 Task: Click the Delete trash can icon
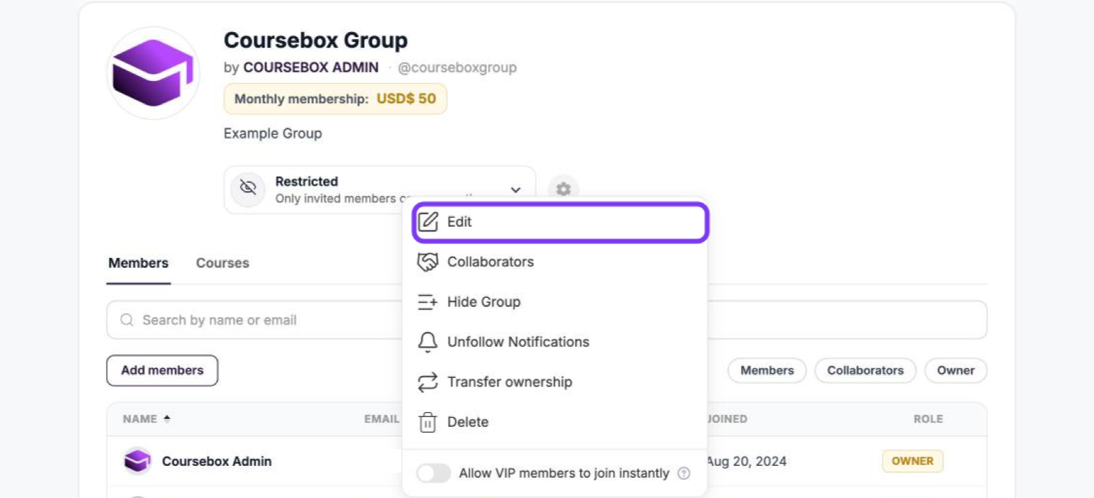coord(428,422)
